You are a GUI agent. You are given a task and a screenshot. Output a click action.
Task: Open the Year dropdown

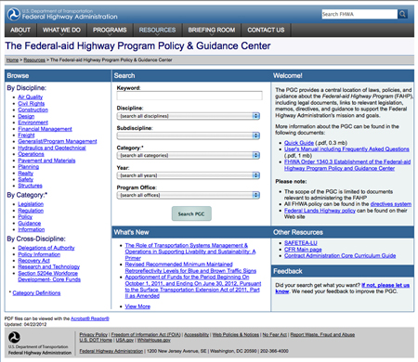point(189,175)
